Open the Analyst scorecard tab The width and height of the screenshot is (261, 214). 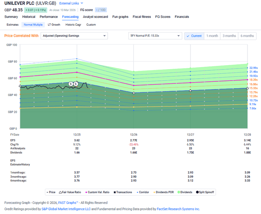pos(95,17)
